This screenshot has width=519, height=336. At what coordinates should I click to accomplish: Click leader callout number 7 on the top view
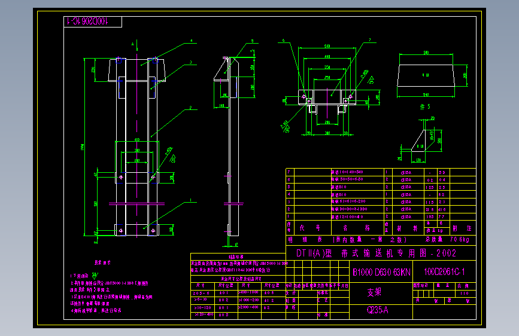click(370, 39)
